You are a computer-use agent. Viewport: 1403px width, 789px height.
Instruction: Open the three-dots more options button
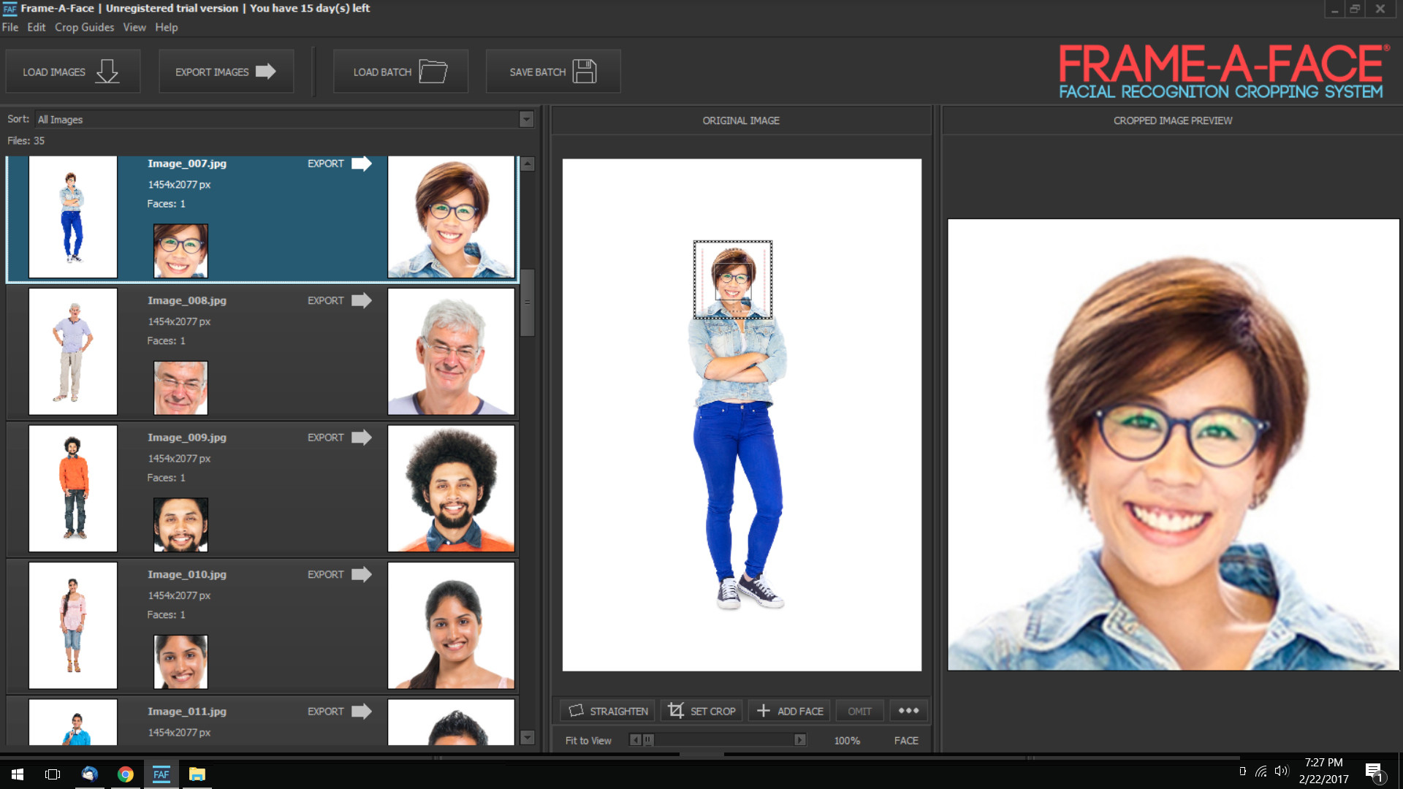[x=908, y=710]
